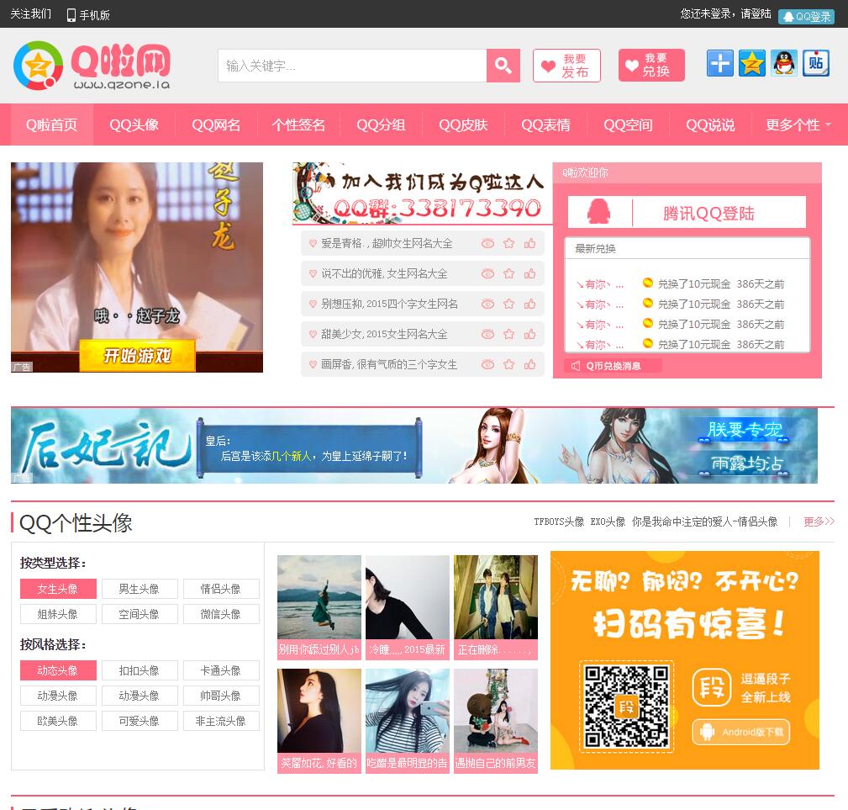This screenshot has height=810, width=848.
Task: Click the Q啦网 logo
Action: point(92,66)
